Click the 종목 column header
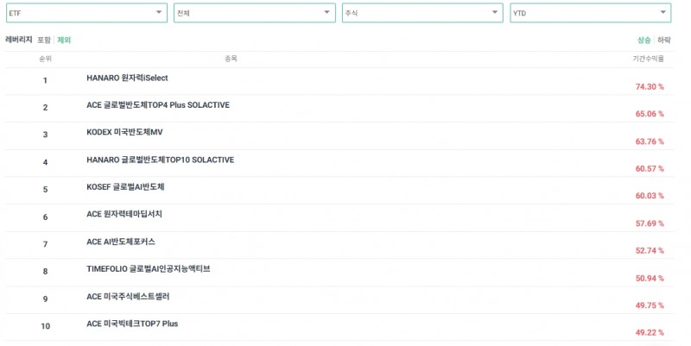This screenshot has height=346, width=691. click(x=231, y=59)
